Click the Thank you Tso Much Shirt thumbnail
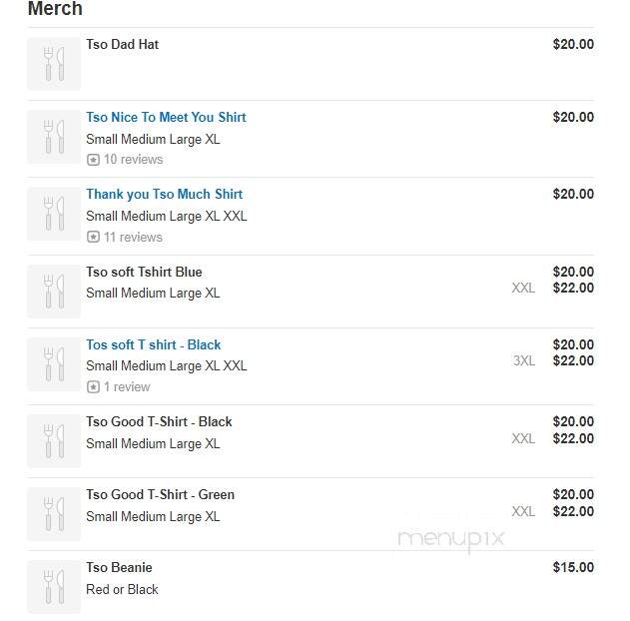This screenshot has height=621, width=630. (54, 214)
